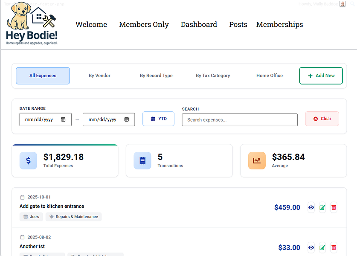The height and width of the screenshot is (256, 357).
Task: Open calendar picker for end date
Action: click(x=127, y=119)
